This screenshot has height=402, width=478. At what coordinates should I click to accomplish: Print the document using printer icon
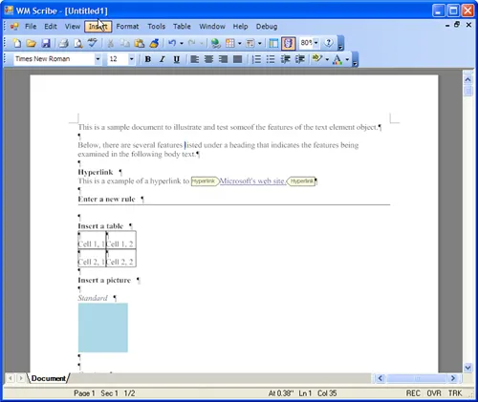pos(63,43)
